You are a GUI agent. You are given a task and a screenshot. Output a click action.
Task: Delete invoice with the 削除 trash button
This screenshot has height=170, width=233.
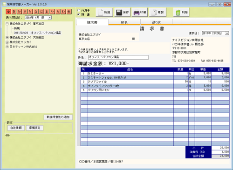[181, 12]
